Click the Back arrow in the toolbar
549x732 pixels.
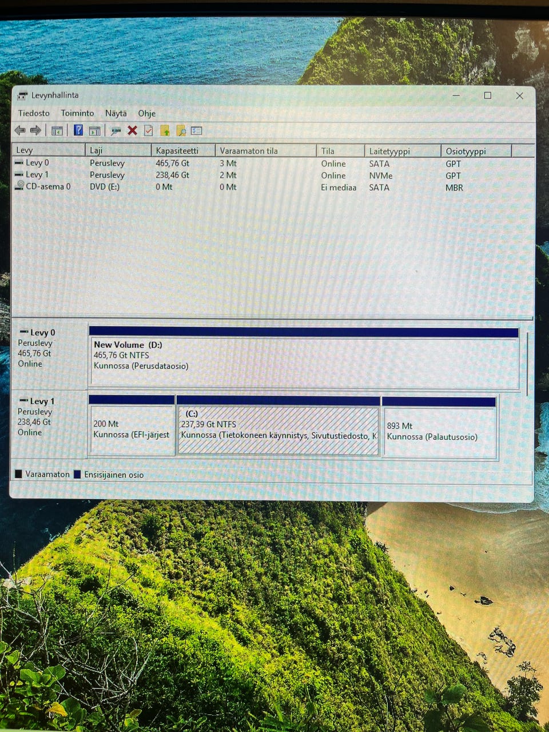[x=20, y=130]
